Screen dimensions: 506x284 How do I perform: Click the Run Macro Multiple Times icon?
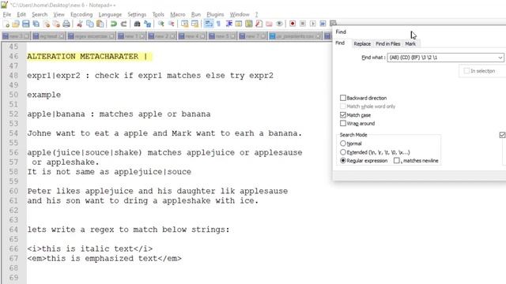(x=323, y=24)
